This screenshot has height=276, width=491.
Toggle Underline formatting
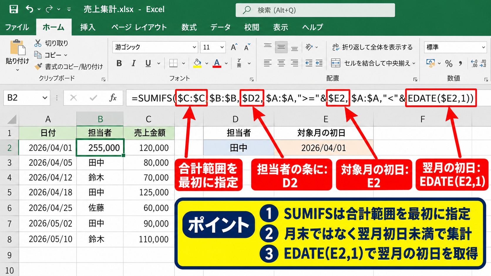click(x=148, y=63)
